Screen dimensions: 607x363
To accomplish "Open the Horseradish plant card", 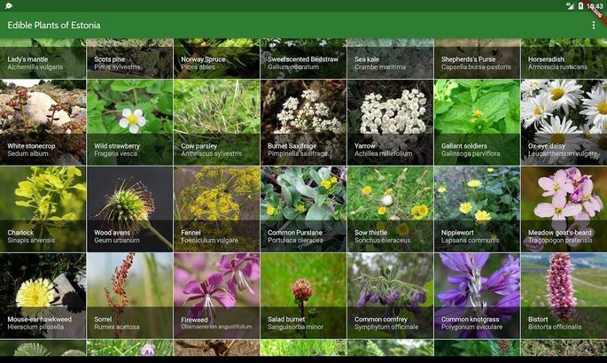I will (x=564, y=58).
